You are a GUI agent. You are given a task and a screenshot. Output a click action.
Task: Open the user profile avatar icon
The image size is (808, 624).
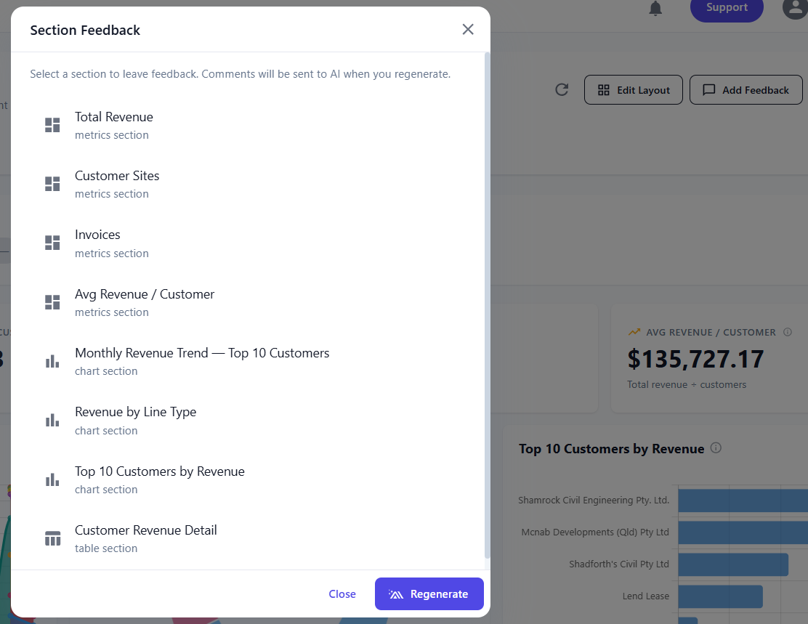pyautogui.click(x=795, y=7)
